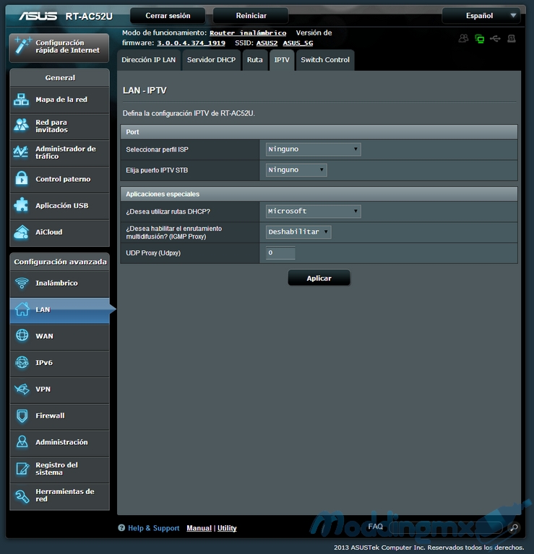Open the ASUS2 SSID link
Viewport: 534px width, 554px height.
tap(267, 43)
